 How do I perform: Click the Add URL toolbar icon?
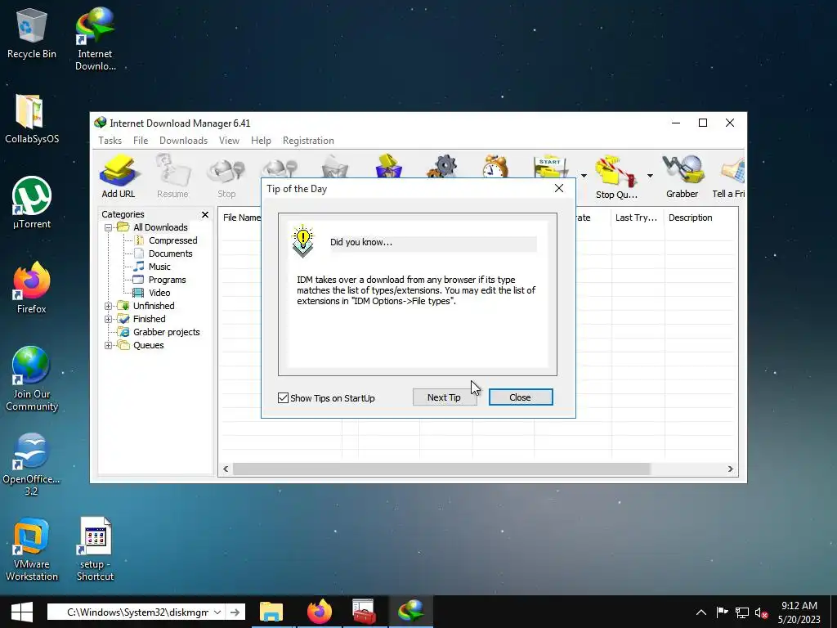119,177
